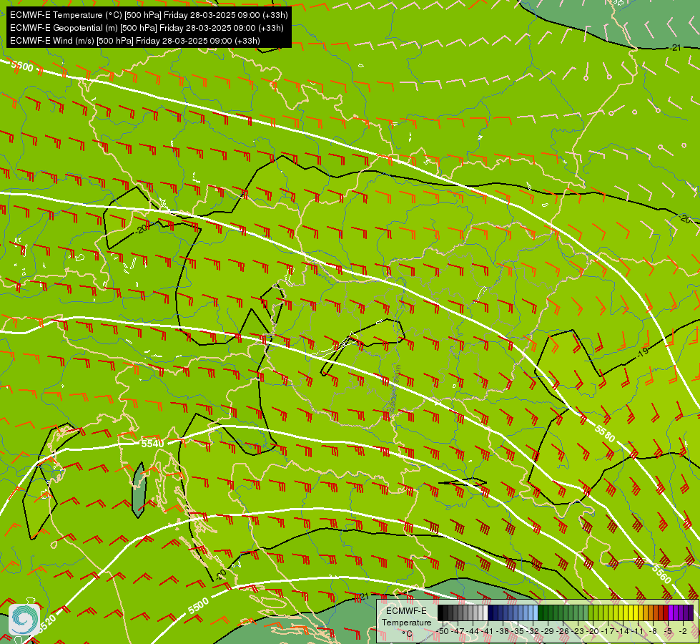The width and height of the screenshot is (700, 644).
Task: Pick the dark red legend swatch left of -5
Action: pos(666,613)
